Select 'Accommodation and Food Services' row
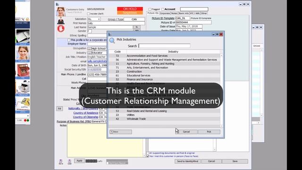This screenshot has height=170, width=302. [164, 56]
